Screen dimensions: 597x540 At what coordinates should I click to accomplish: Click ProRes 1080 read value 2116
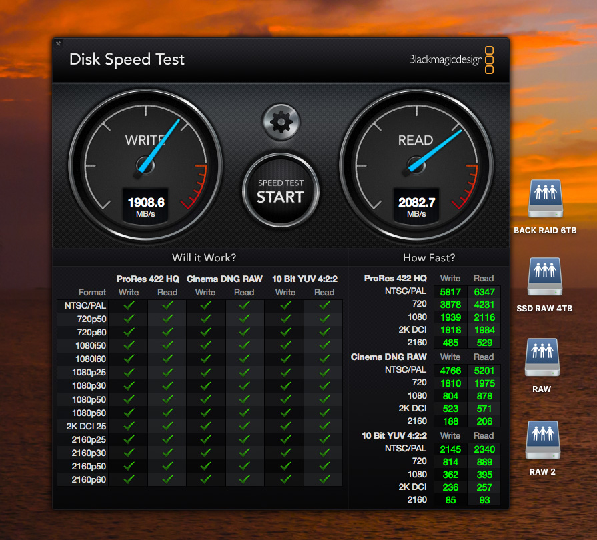coord(484,317)
